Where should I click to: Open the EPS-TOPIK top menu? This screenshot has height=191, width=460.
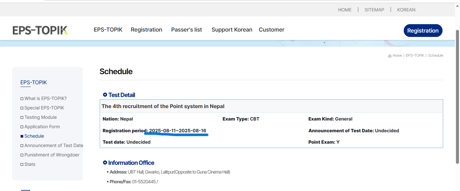click(108, 30)
